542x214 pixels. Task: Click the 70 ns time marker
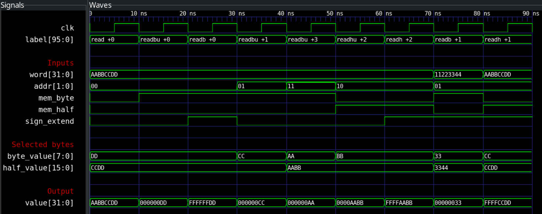click(433, 13)
